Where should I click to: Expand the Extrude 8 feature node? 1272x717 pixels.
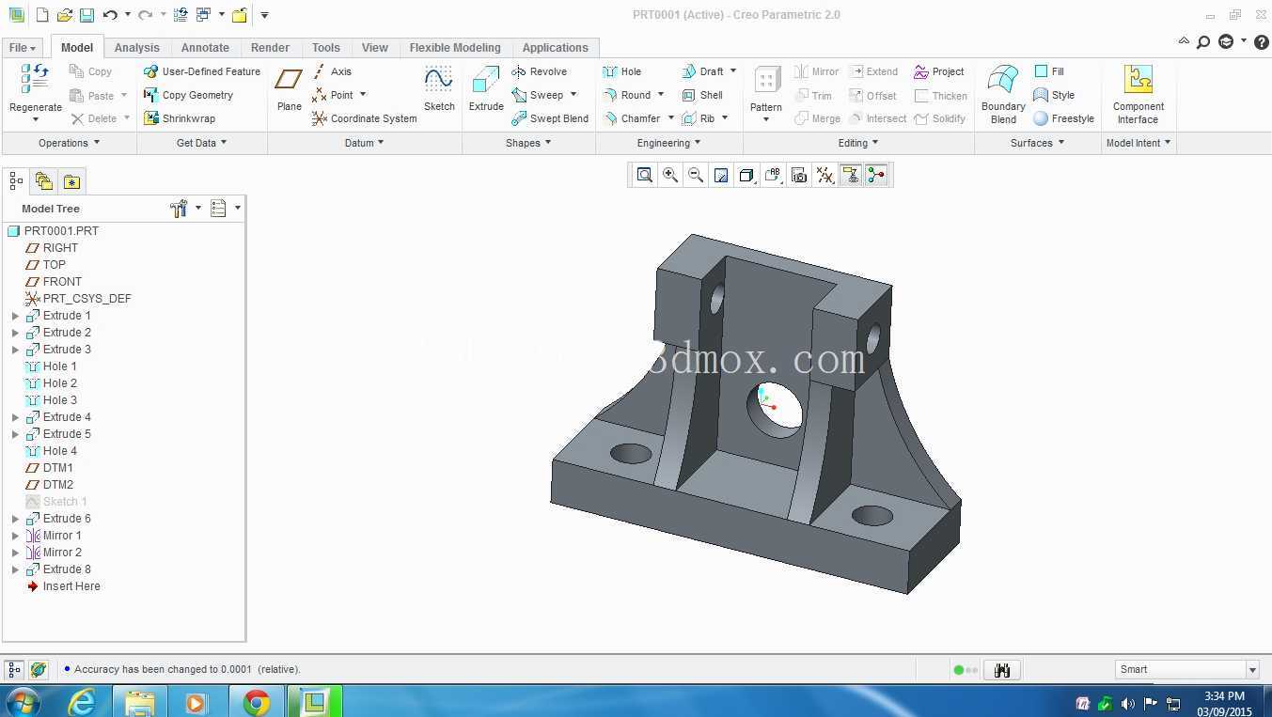click(15, 569)
